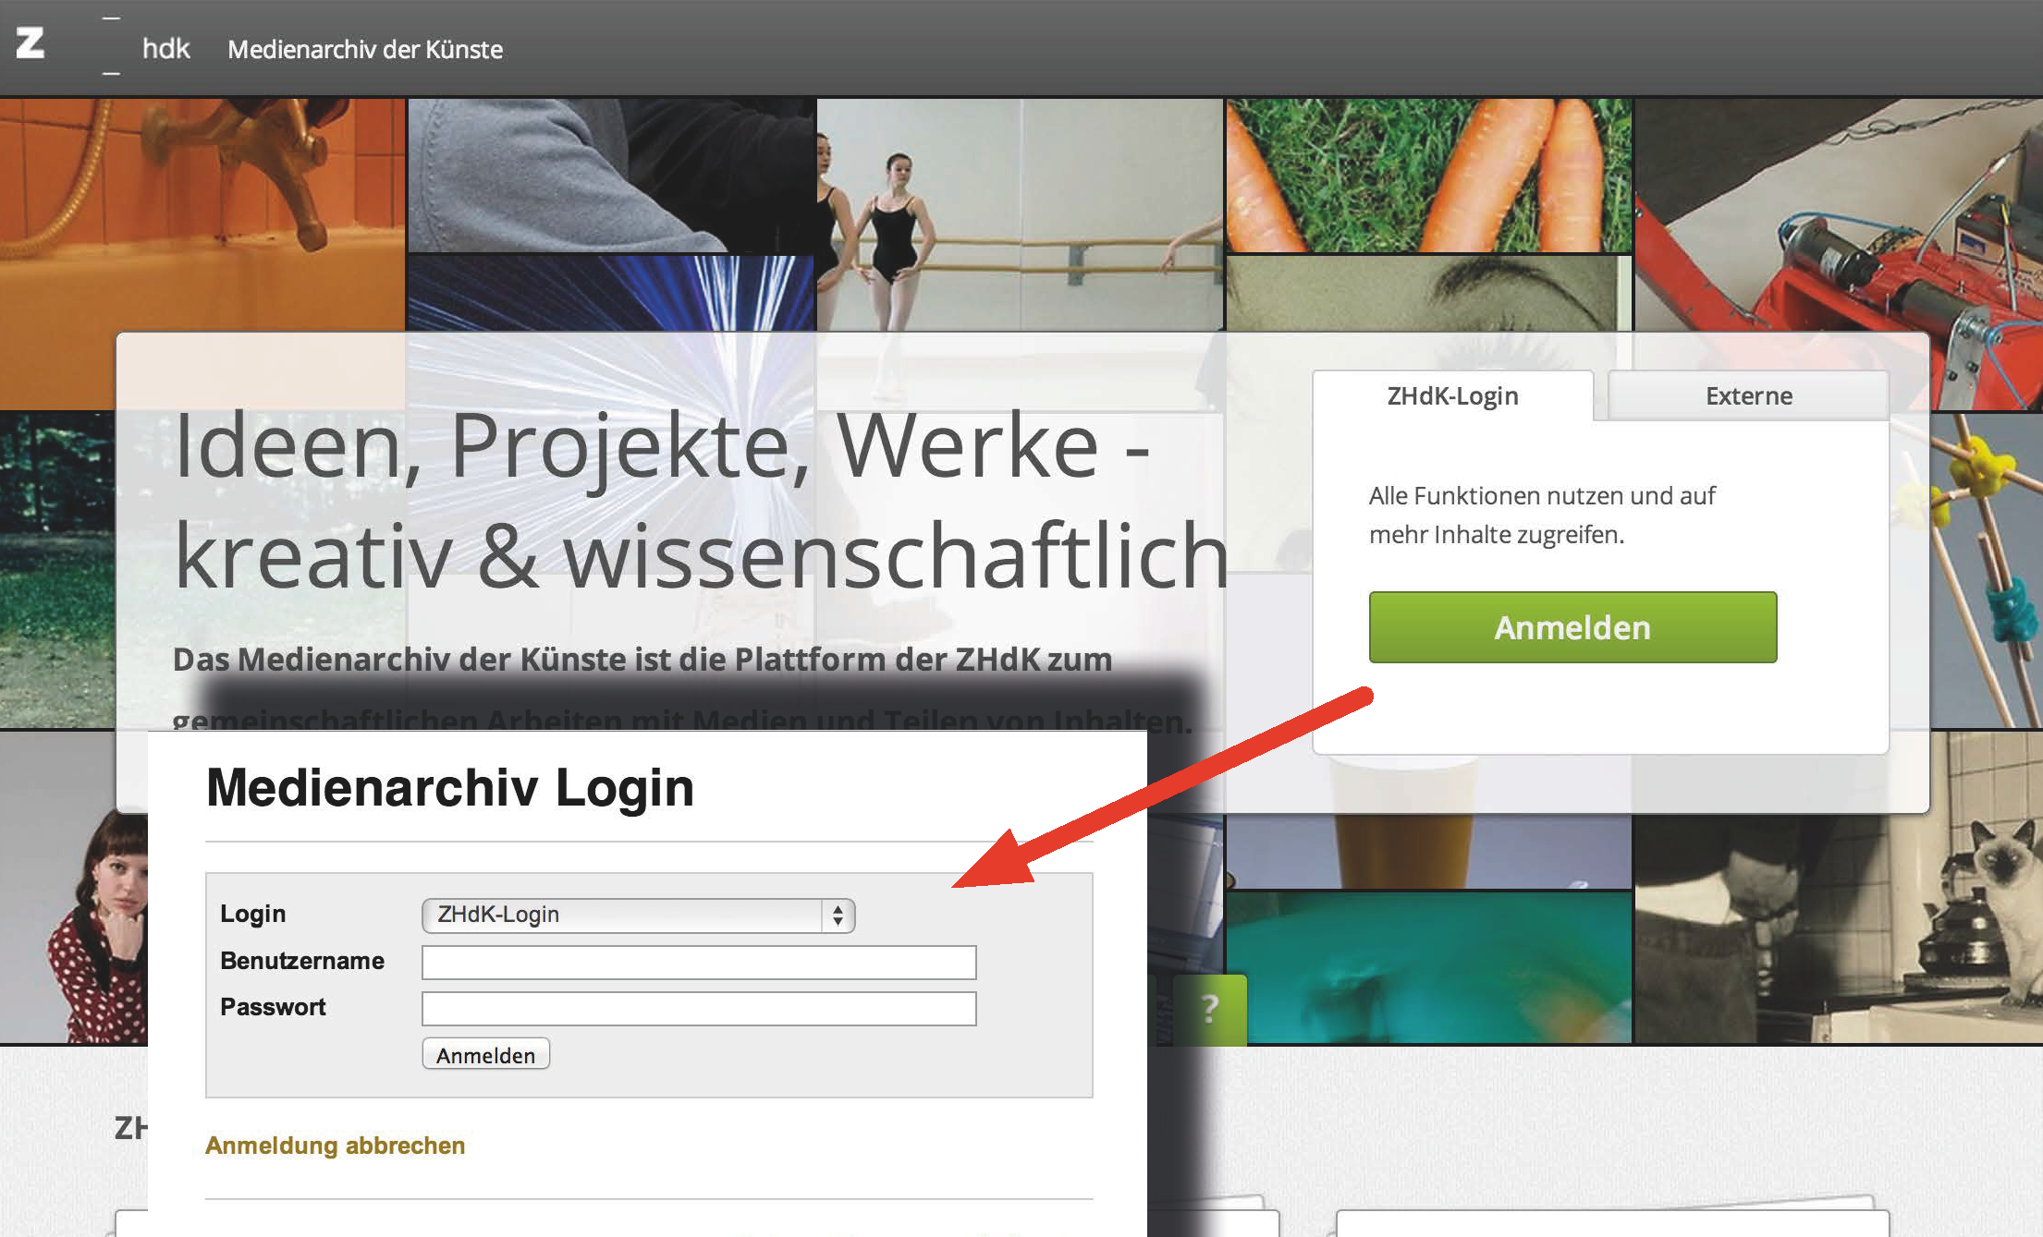This screenshot has width=2043, height=1237.
Task: Open the orange bathroom faucet thumbnail
Action: (x=202, y=214)
